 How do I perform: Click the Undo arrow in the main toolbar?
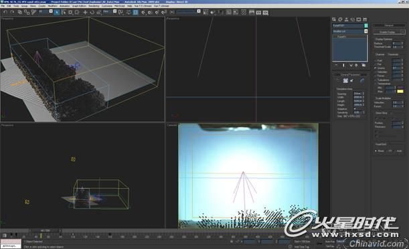5,12
